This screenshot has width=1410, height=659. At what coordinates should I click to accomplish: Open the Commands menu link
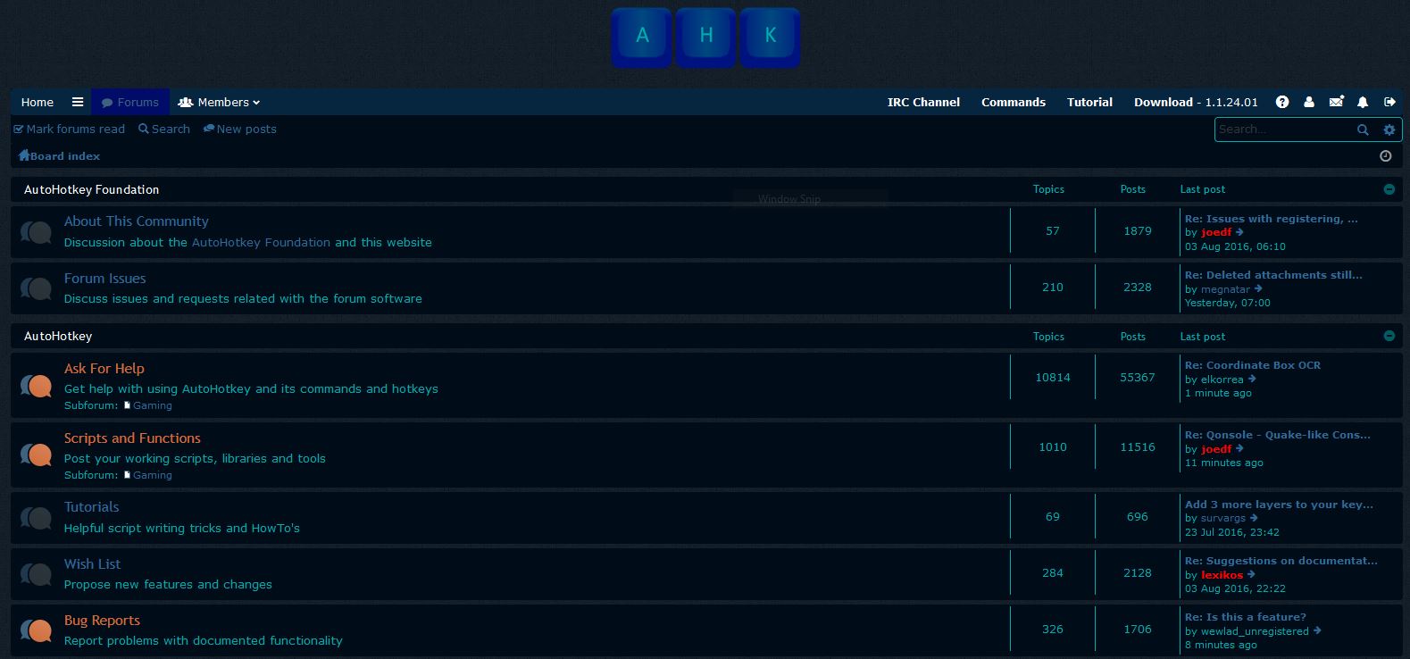1014,102
